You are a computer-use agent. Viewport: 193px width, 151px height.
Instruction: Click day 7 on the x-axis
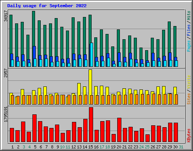pyautogui.click(x=46, y=147)
